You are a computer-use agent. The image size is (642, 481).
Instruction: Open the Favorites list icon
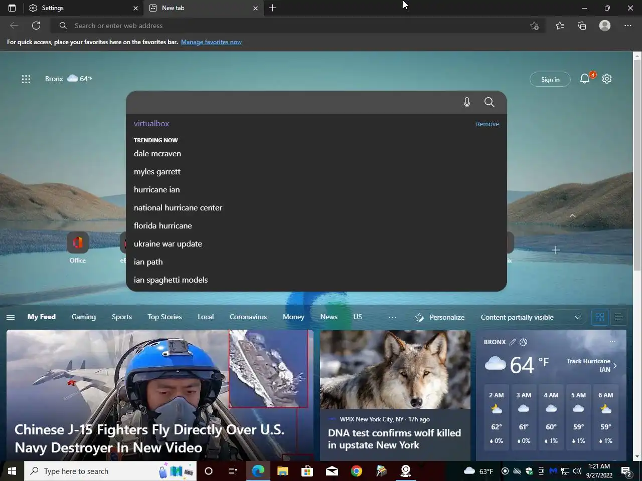560,26
